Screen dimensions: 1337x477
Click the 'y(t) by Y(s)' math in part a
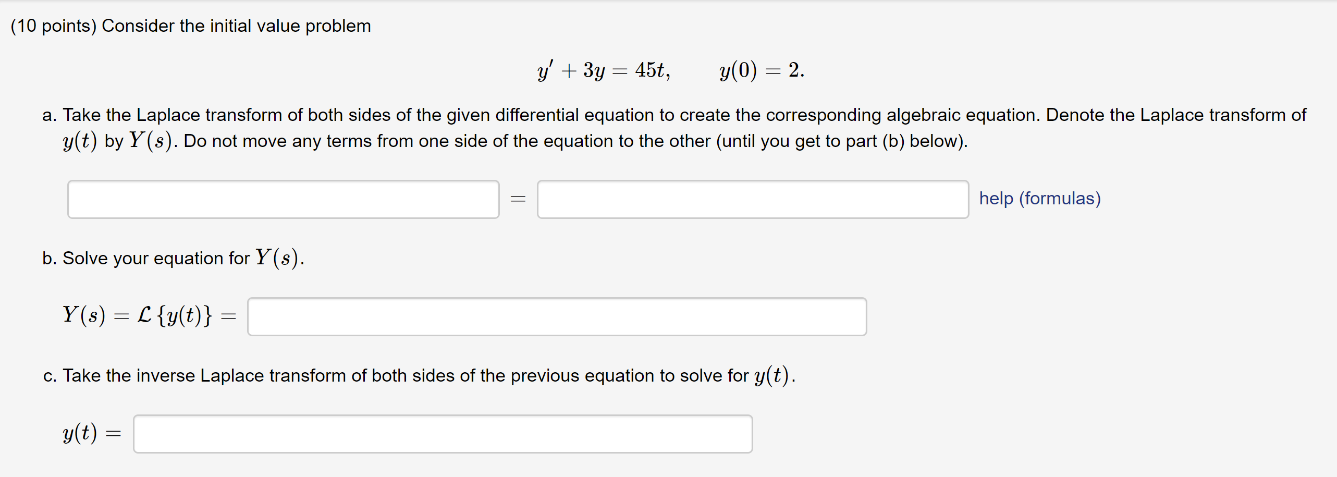[x=117, y=141]
